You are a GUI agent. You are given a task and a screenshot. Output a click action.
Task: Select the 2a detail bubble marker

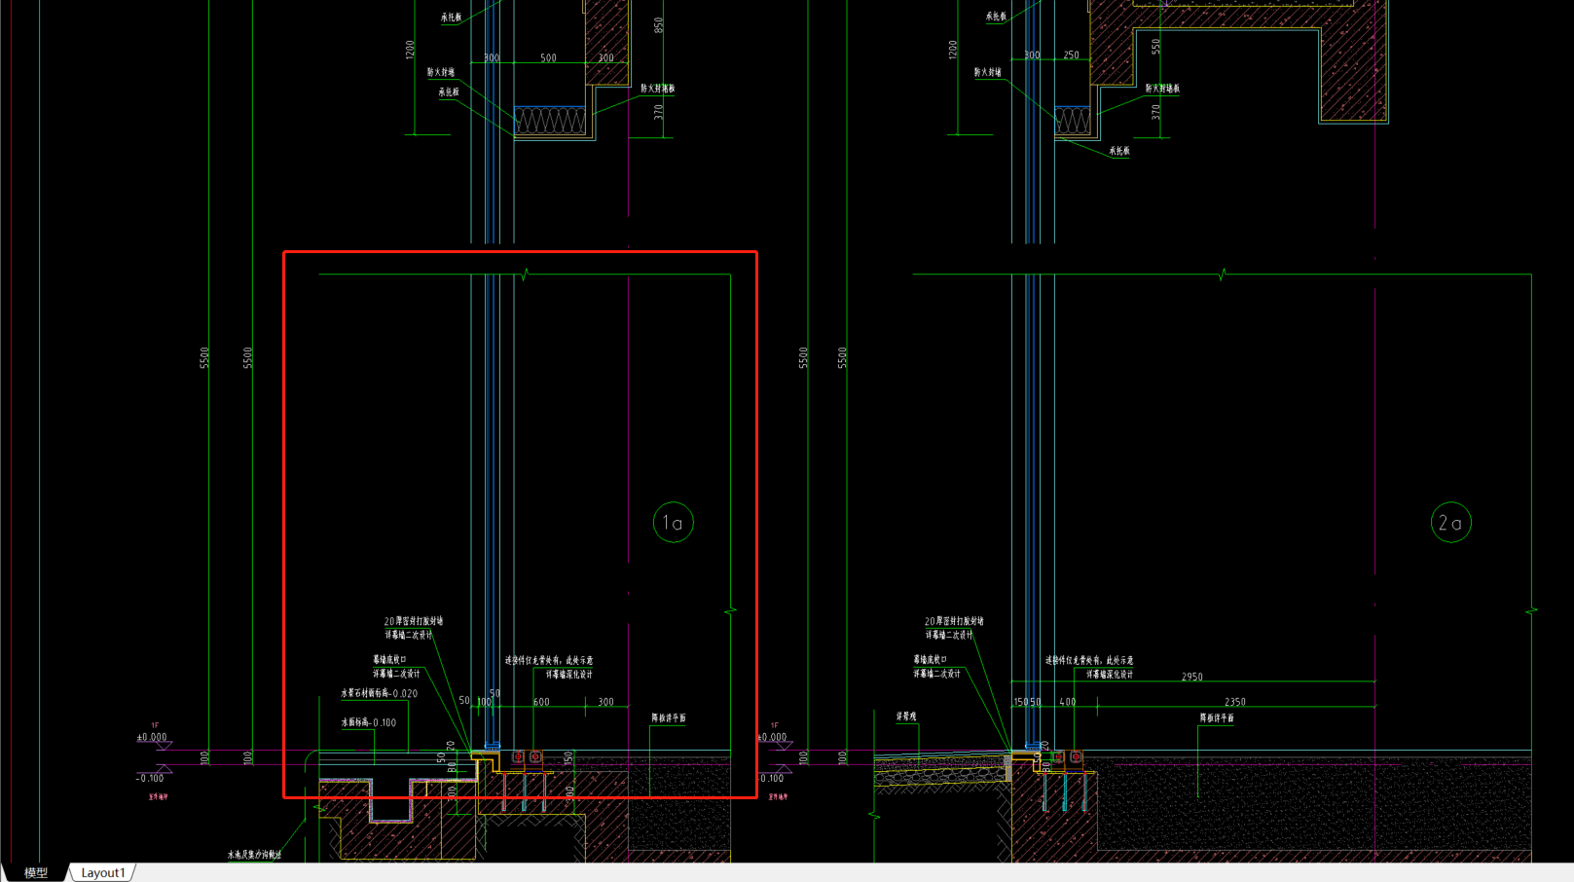[1450, 523]
